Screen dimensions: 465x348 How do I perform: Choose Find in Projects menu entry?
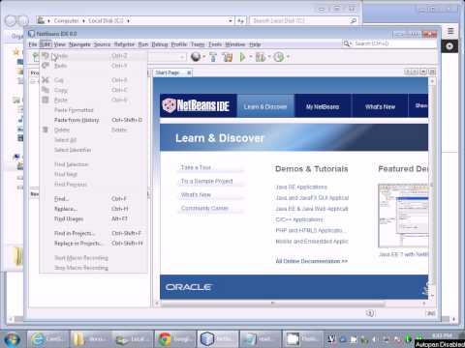[93, 233]
